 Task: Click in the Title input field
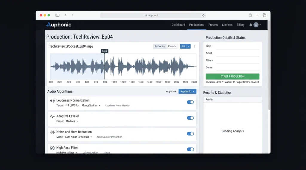pos(238,46)
